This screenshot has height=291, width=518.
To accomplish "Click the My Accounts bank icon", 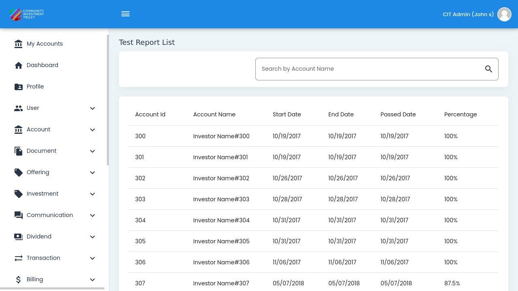I will (19, 44).
